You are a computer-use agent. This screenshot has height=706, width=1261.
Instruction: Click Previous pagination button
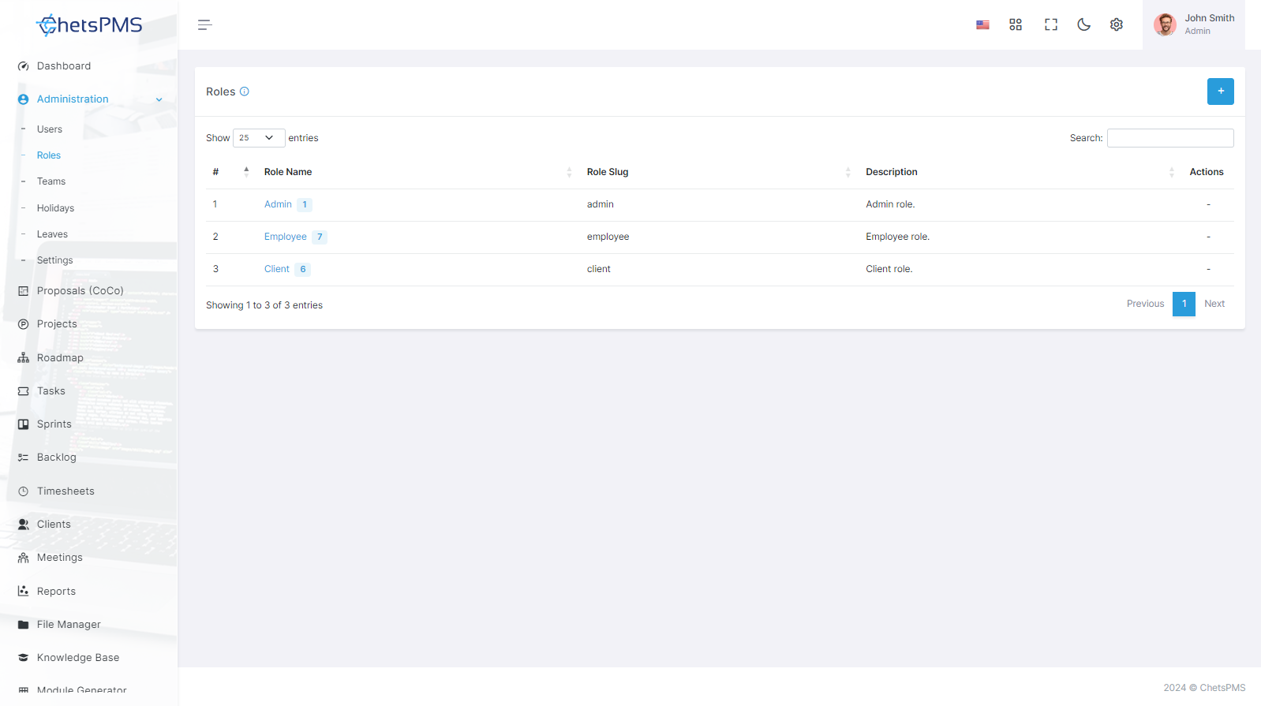1145,304
